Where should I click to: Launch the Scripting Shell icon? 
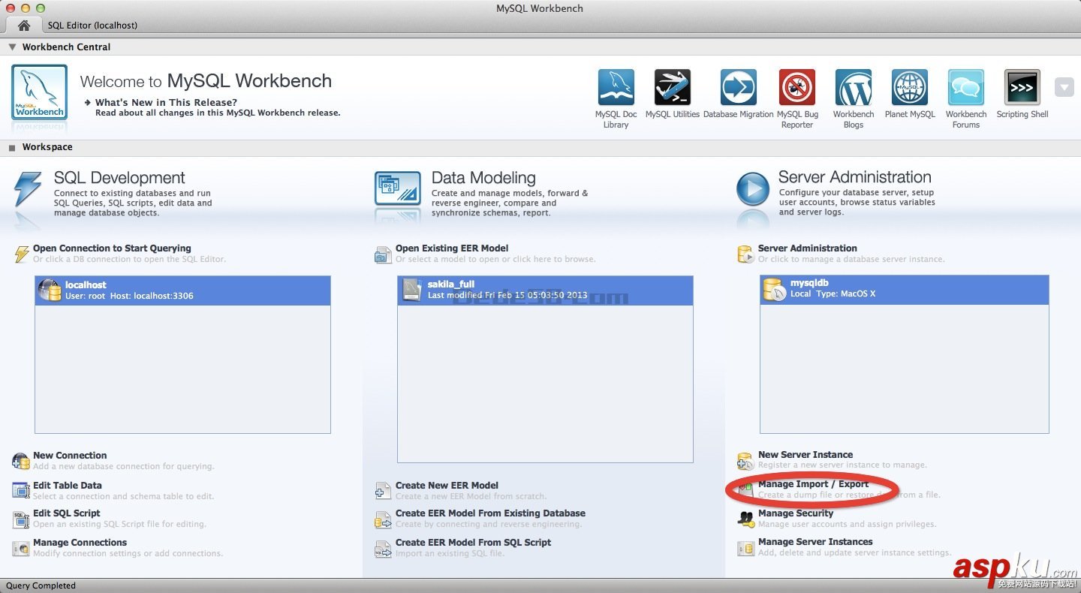click(1022, 88)
